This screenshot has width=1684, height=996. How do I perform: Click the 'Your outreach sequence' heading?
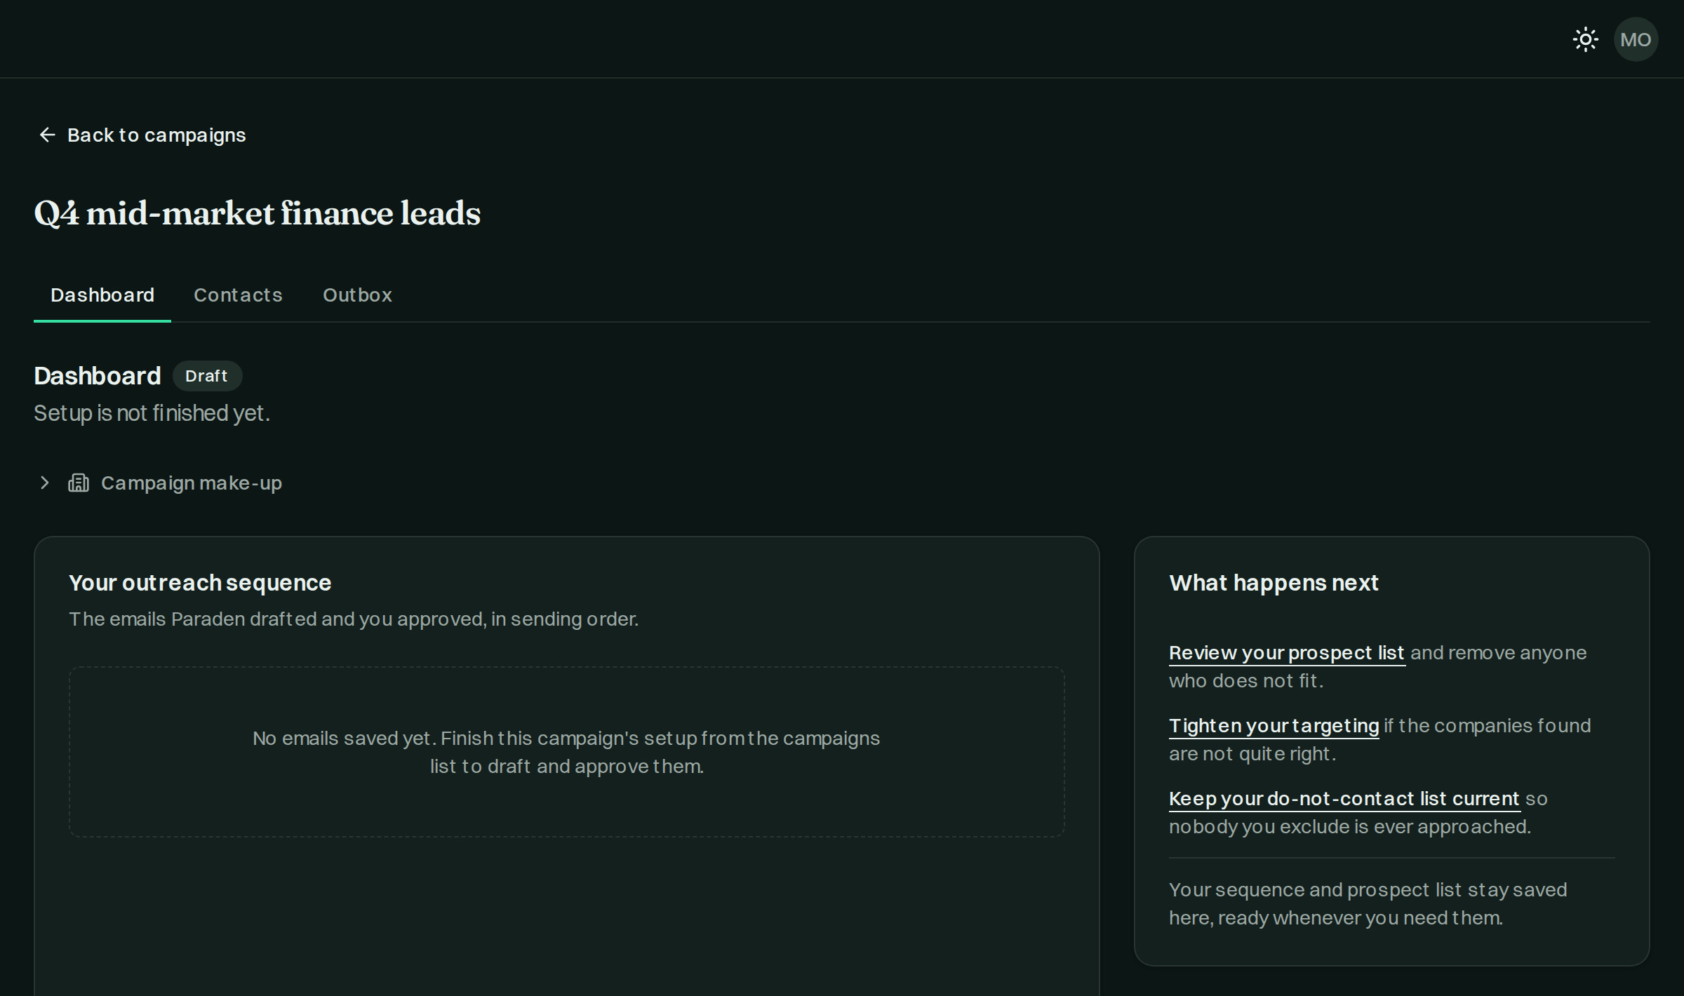[200, 583]
